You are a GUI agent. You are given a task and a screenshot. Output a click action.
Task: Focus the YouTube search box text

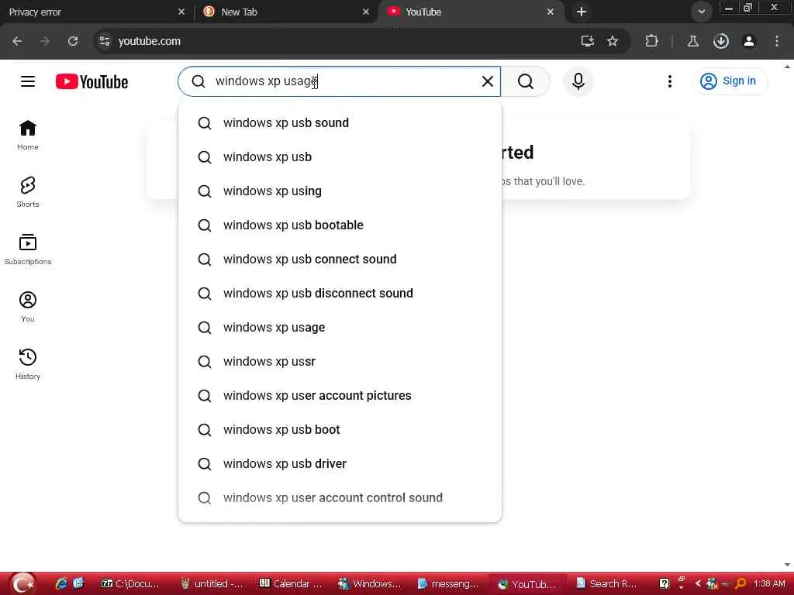point(340,81)
